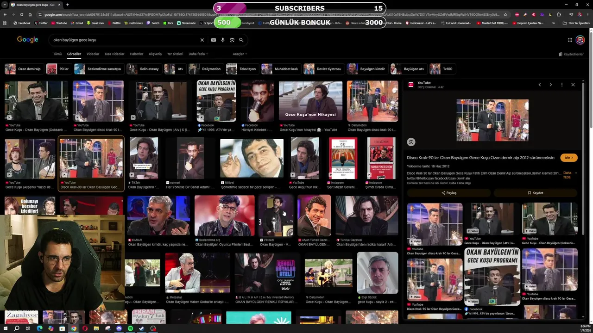Open the Haberler tab
593x333 pixels.
[136, 54]
